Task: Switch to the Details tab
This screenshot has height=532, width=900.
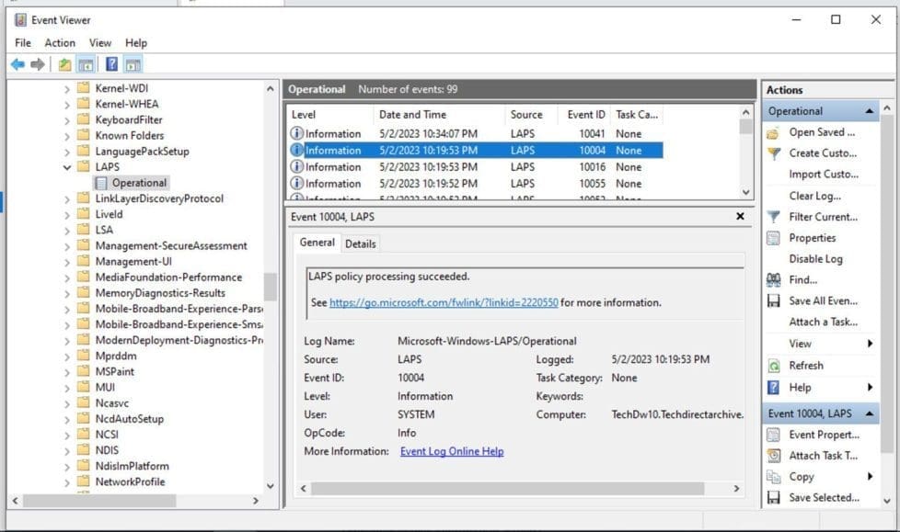Action: coord(360,243)
